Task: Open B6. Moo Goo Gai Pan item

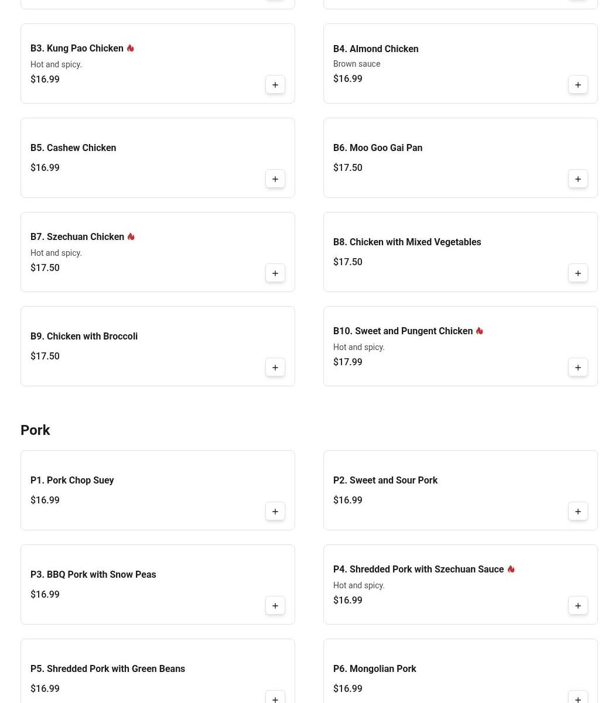Action: point(378,148)
